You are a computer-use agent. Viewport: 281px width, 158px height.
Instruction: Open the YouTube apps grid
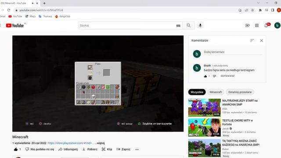[256, 25]
